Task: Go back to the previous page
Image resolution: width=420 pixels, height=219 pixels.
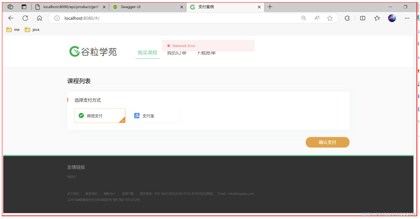Action: [11, 18]
